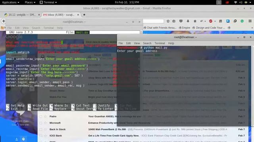Click the volume icon in top panel
The width and height of the screenshot is (254, 142).
click(241, 2)
